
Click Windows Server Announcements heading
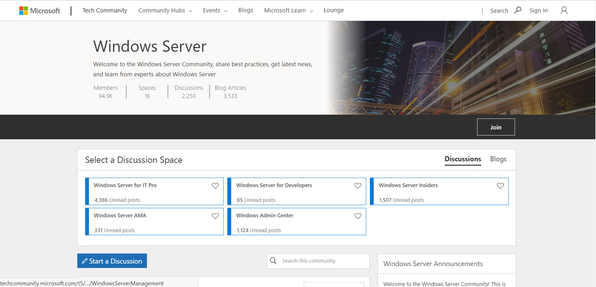point(433,264)
